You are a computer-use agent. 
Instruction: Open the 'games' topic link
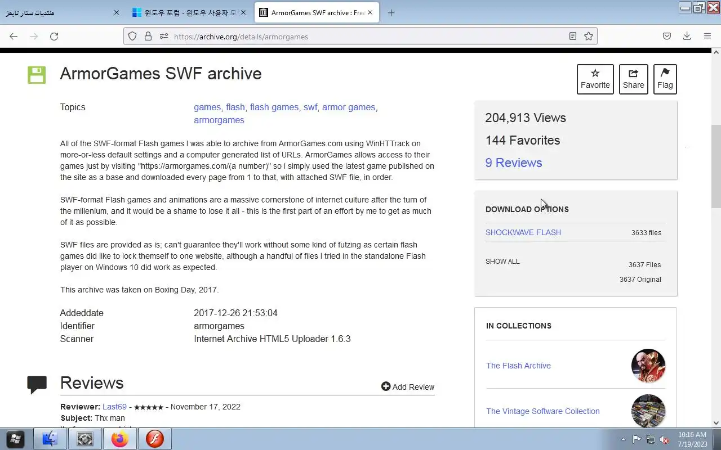coord(207,107)
